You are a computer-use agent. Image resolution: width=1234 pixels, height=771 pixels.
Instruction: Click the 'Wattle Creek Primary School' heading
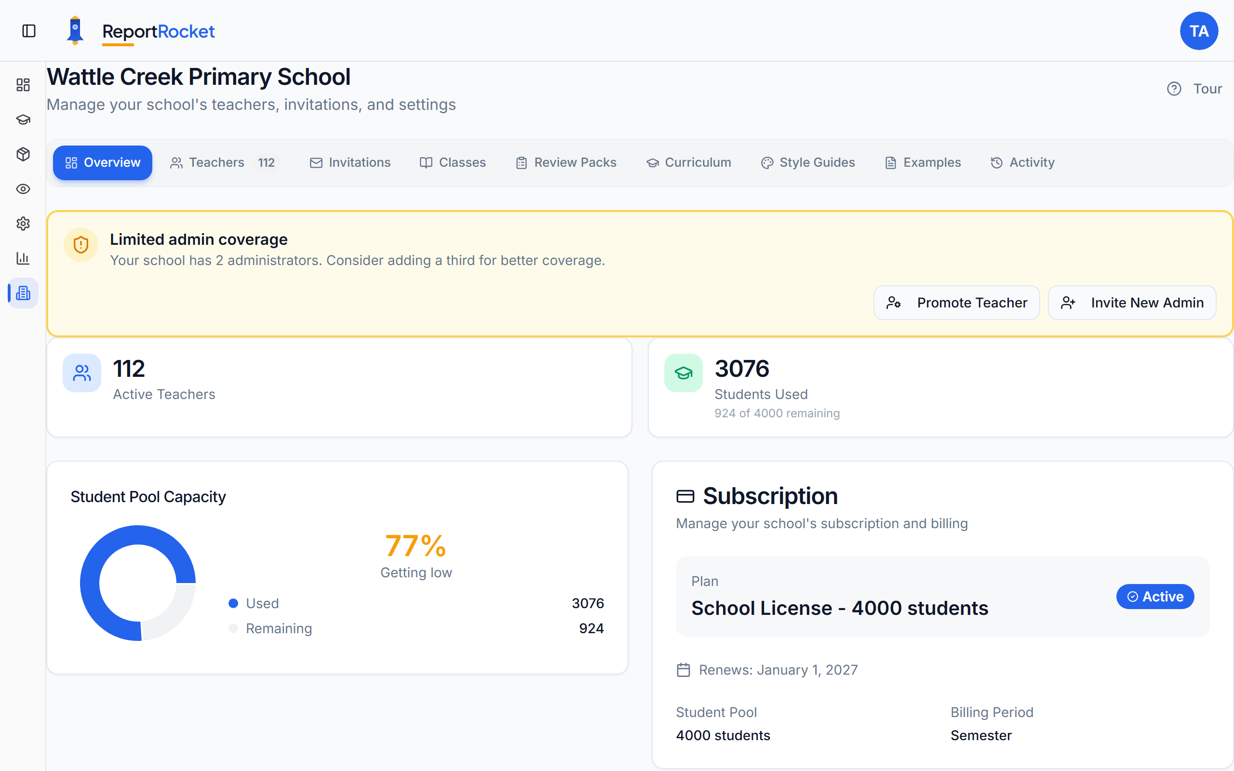(x=199, y=77)
